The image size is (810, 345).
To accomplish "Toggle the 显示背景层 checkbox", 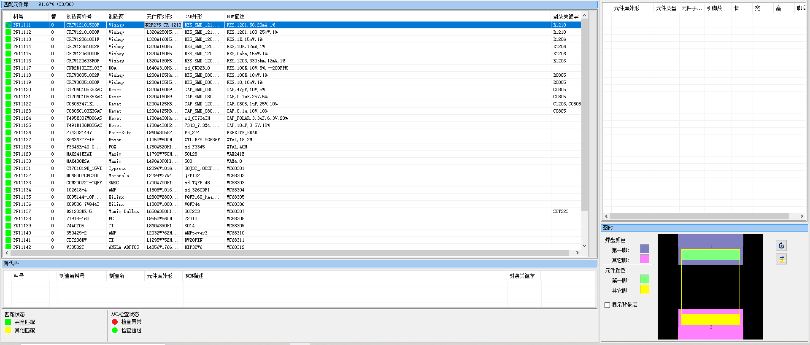I will [x=607, y=305].
